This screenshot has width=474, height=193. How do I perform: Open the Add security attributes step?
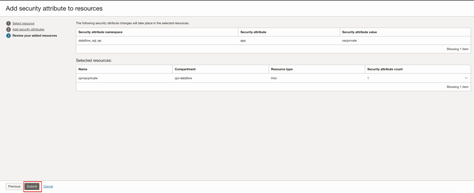point(28,30)
